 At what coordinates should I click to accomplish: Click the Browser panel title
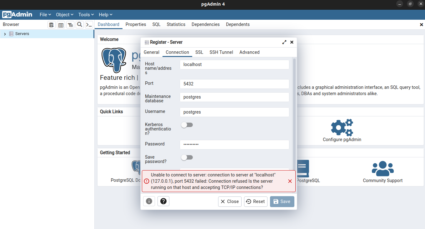click(11, 24)
